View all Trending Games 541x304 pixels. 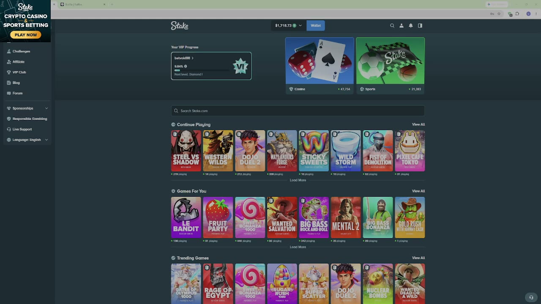[x=418, y=258]
